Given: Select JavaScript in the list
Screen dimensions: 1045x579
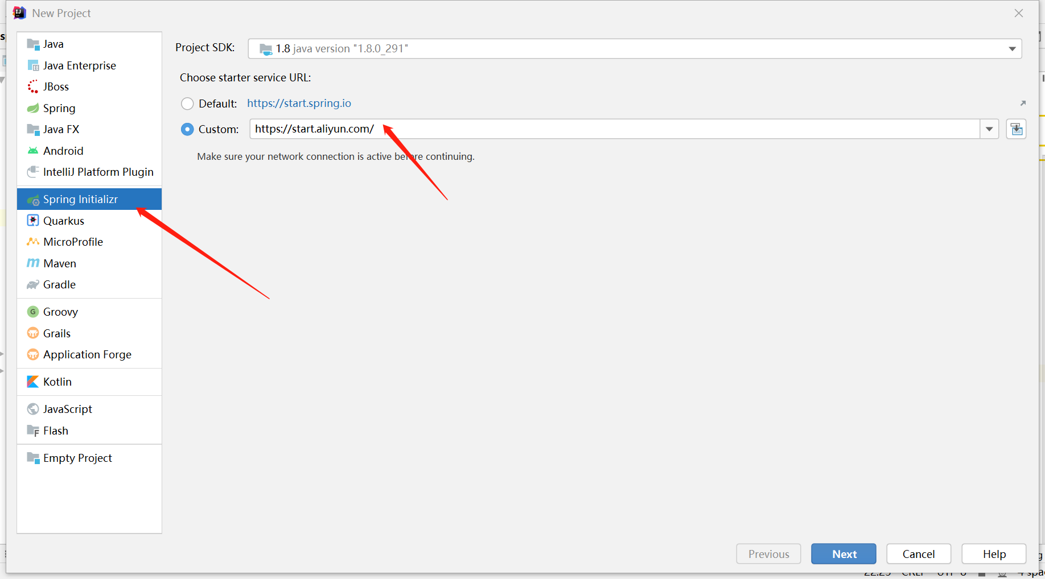Looking at the screenshot, I should 89,409.
